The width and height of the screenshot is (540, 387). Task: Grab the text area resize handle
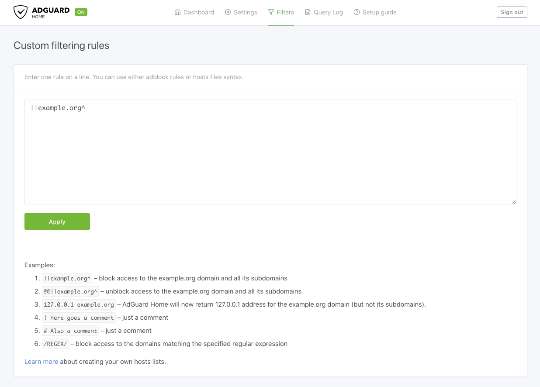pyautogui.click(x=514, y=202)
